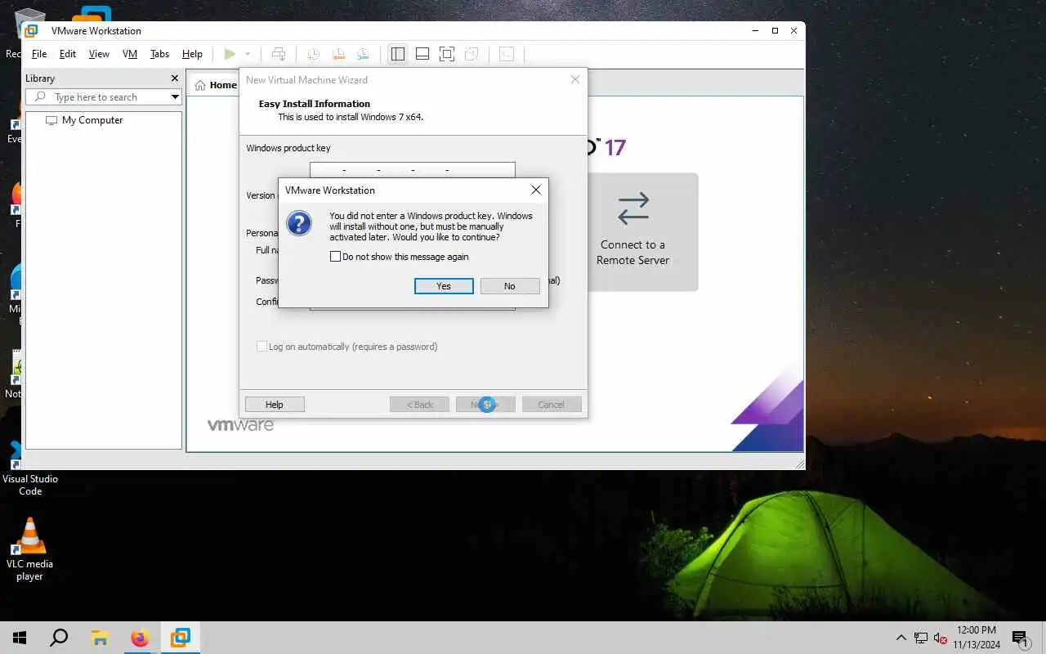1046x654 pixels.
Task: Check 'Do not show this message again'
Action: 335,257
